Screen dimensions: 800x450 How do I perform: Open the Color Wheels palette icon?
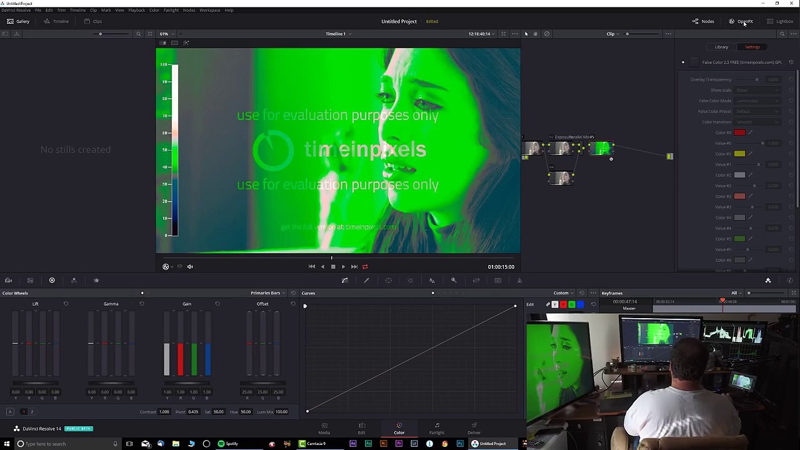(52, 281)
